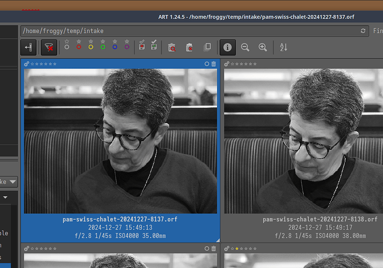Expand the small arrow below left dropdown

(x=6, y=197)
